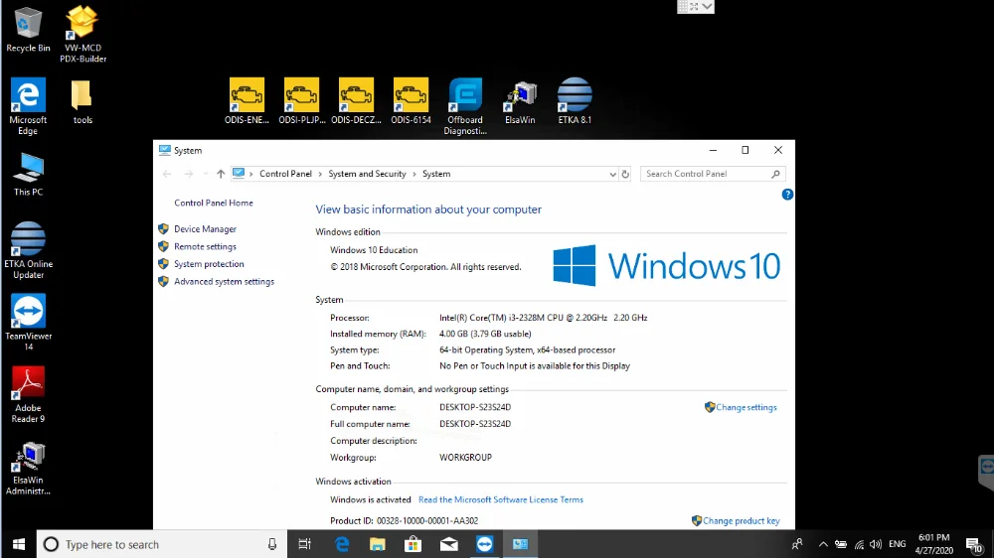Select the ODSI-PLJP... desktop shortcut

point(302,100)
